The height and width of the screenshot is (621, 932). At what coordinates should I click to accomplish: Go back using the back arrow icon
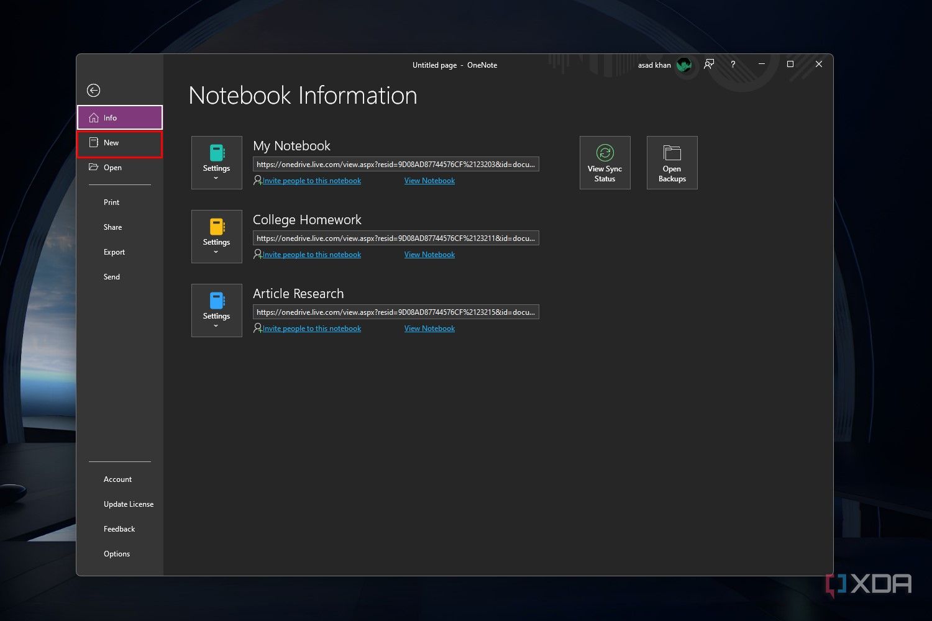[x=94, y=91]
